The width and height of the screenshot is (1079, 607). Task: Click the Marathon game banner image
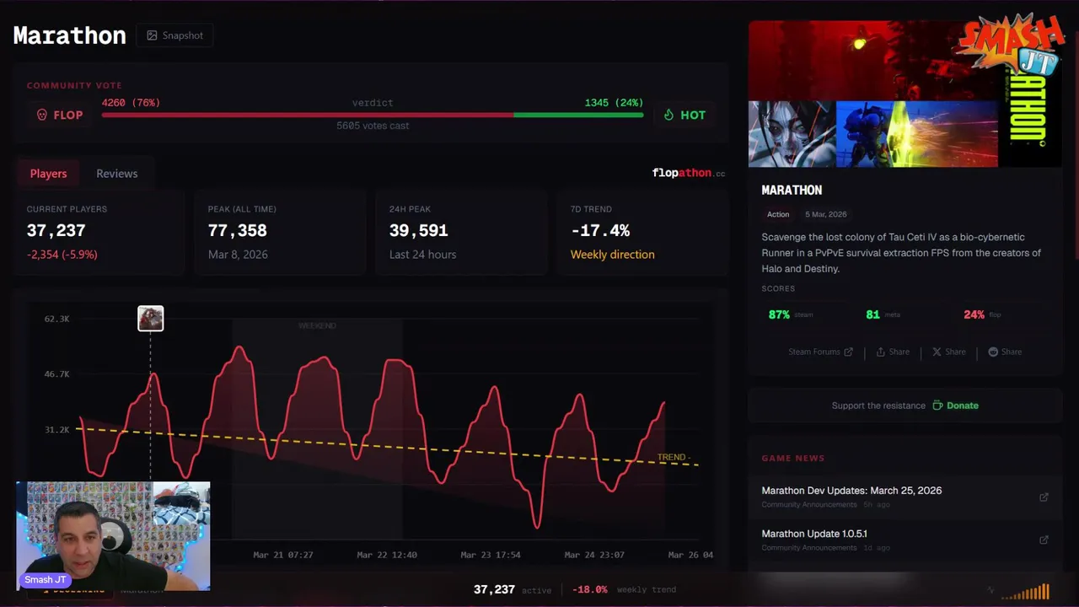click(905, 94)
